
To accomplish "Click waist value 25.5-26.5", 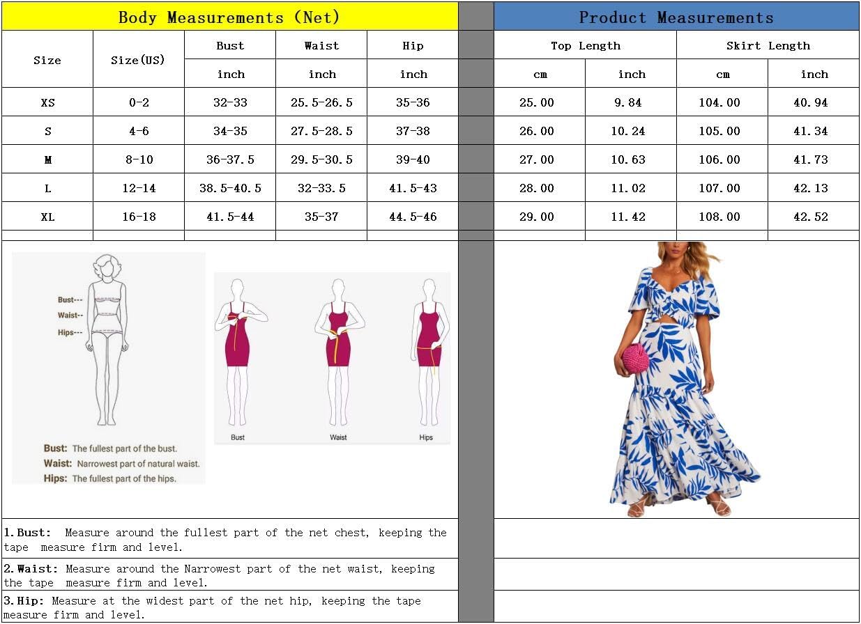I will pos(321,102).
